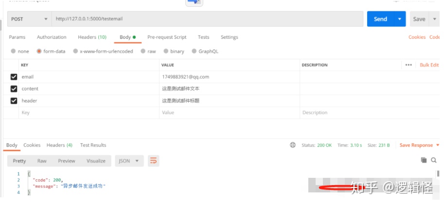The image size is (444, 206).
Task: Open the POST method dropdown
Action: (x=30, y=19)
